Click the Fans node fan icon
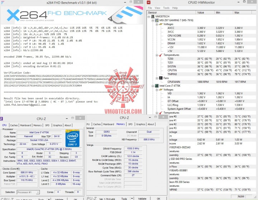Screen dimensions: 258x200 point(161,78)
